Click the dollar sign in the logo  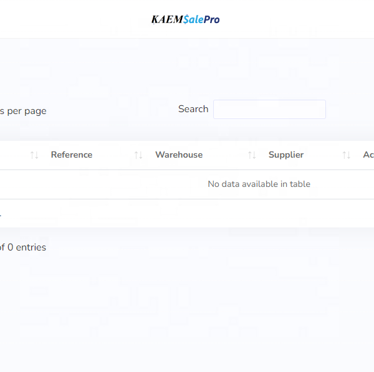[x=186, y=19]
